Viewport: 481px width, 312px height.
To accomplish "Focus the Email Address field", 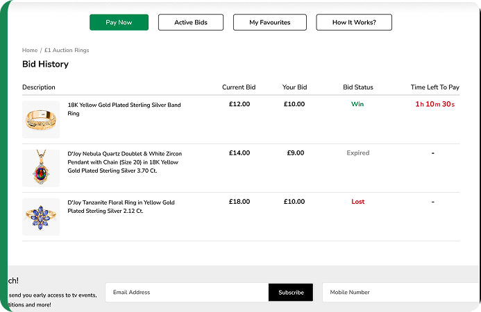I will (x=187, y=293).
